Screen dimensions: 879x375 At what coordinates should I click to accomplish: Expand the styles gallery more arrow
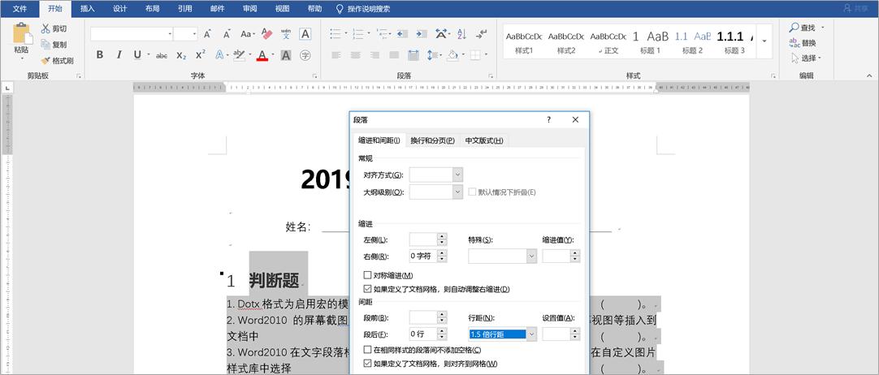tap(764, 41)
